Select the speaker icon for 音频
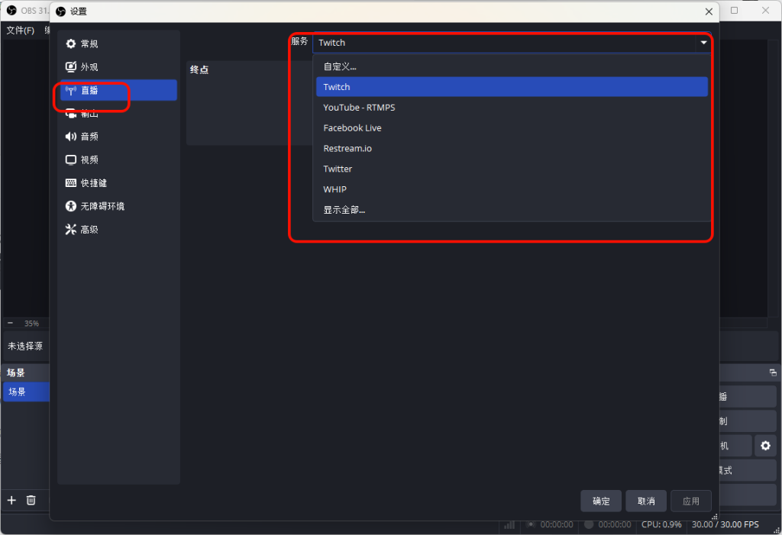Image resolution: width=782 pixels, height=535 pixels. click(x=71, y=137)
